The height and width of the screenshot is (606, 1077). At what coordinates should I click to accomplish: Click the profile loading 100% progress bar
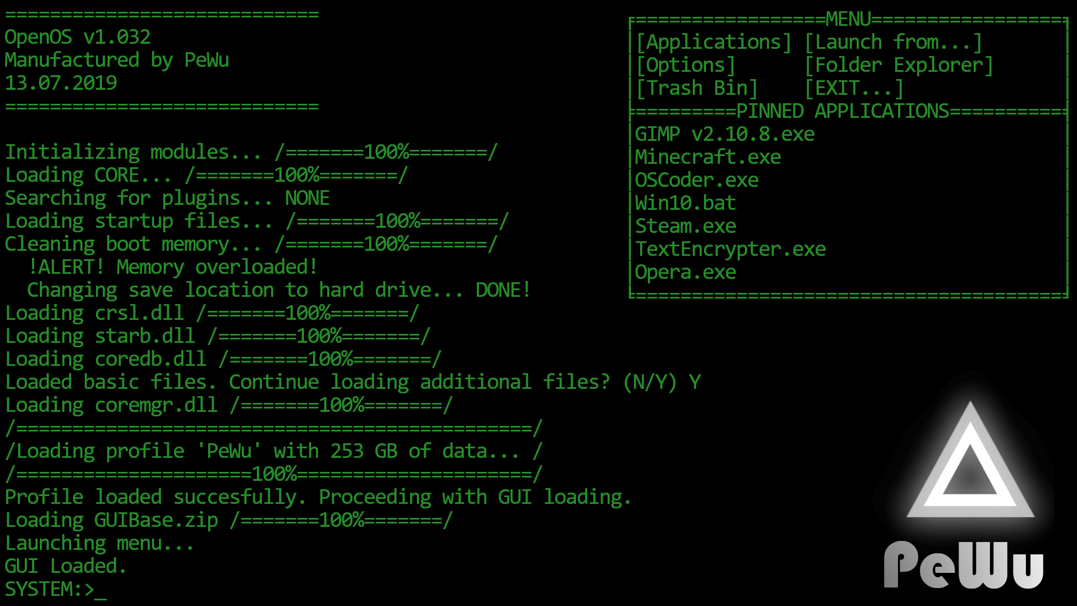[x=274, y=475]
